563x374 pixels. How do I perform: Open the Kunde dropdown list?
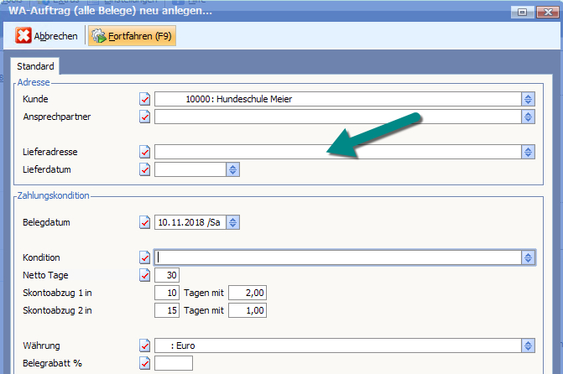click(x=528, y=99)
